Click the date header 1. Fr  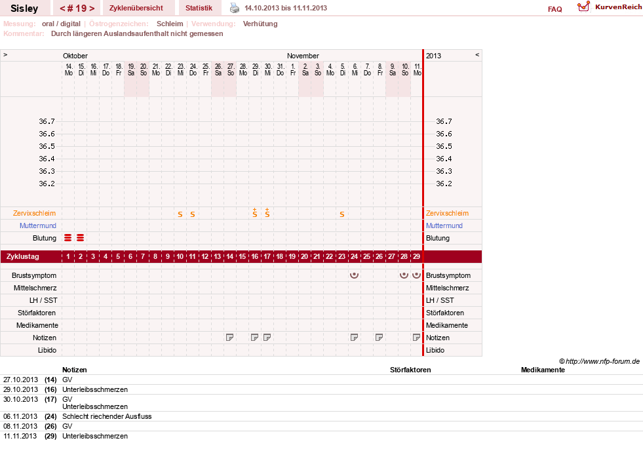tap(293, 69)
